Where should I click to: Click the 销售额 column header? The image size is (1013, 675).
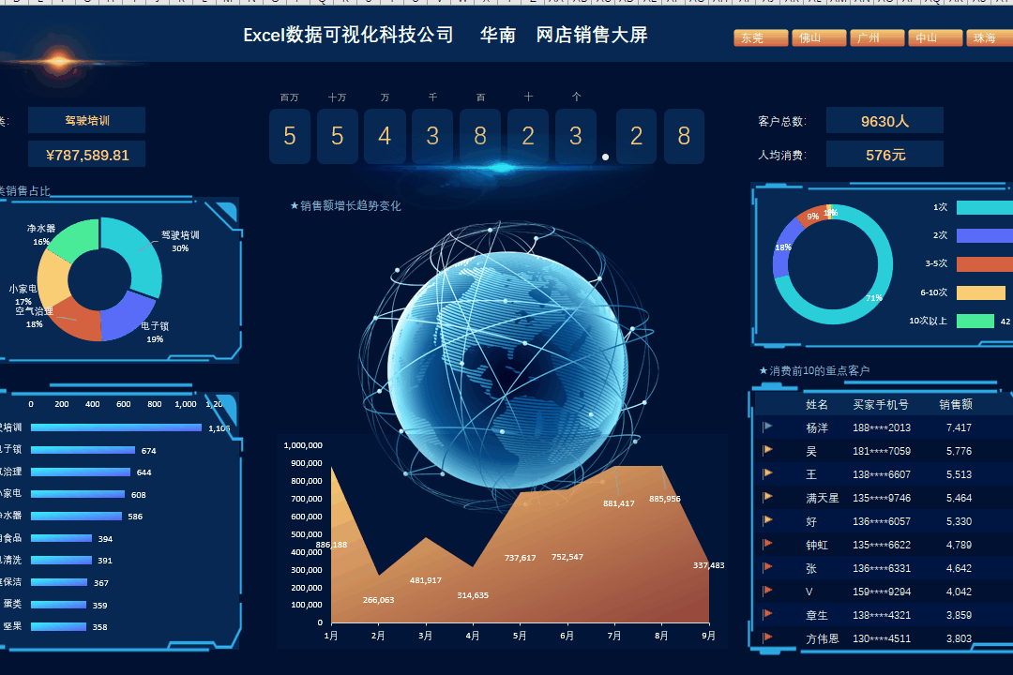click(x=955, y=405)
